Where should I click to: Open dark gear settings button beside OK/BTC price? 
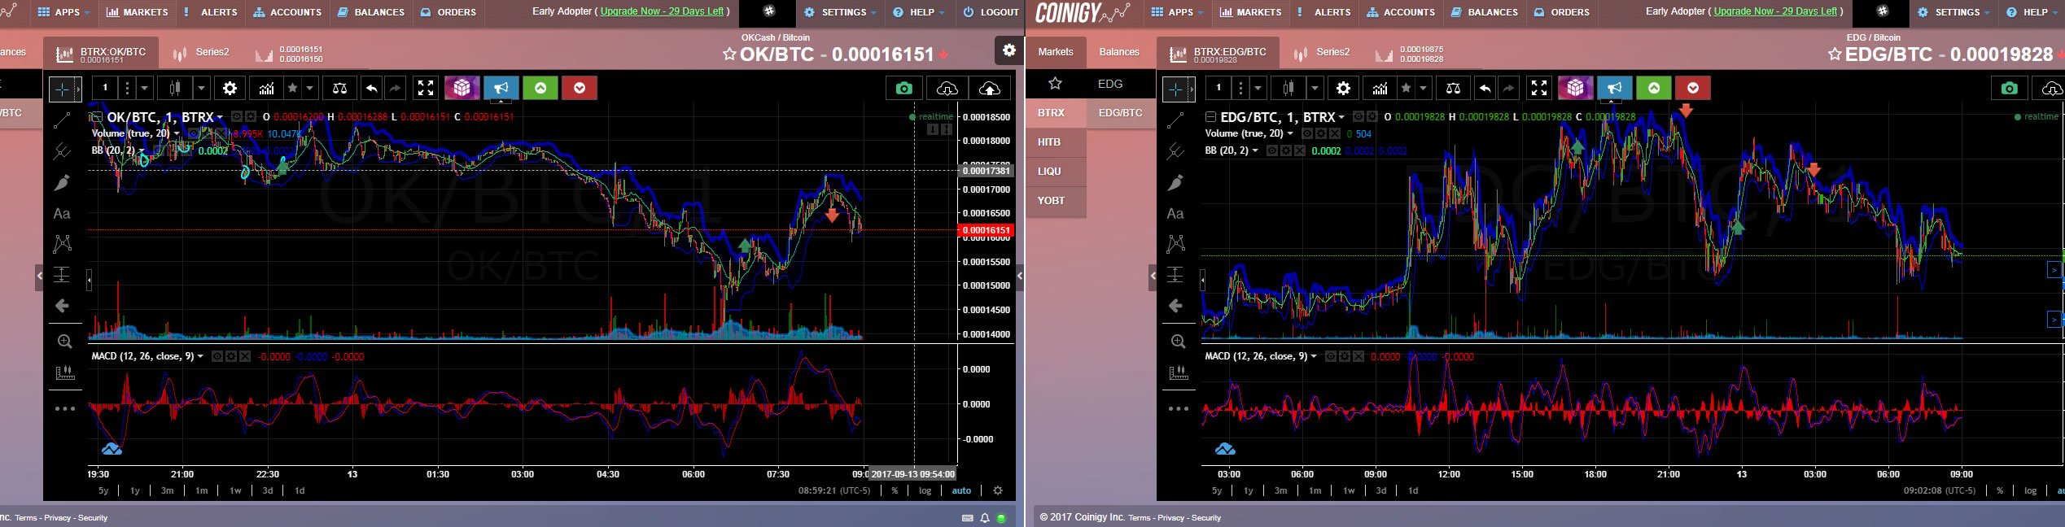tap(1008, 50)
